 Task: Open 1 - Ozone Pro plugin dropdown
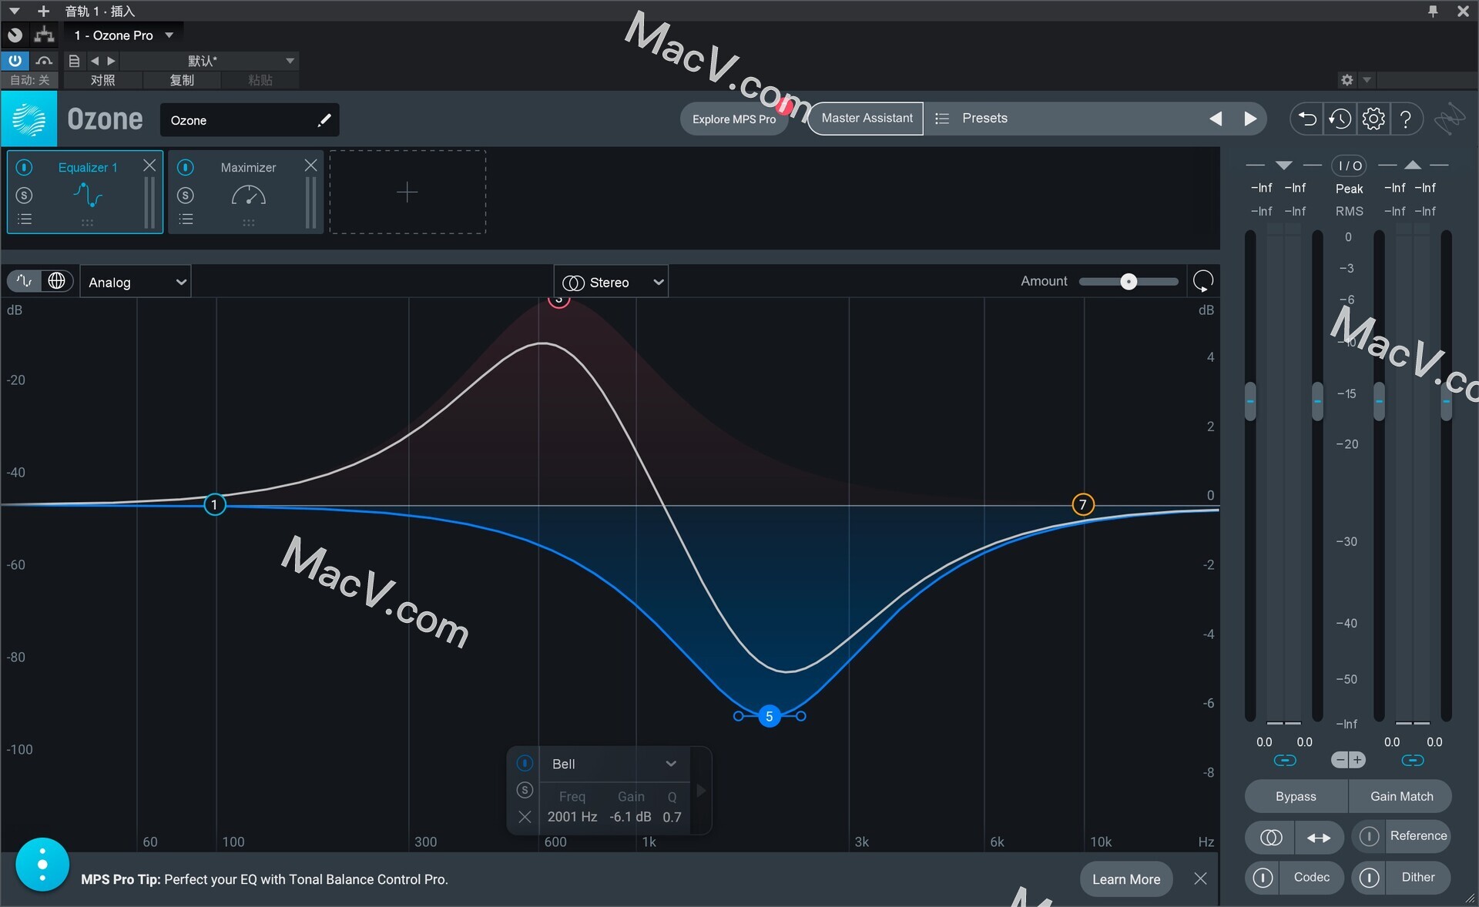123,35
